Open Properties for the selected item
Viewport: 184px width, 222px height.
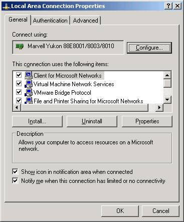(147, 121)
